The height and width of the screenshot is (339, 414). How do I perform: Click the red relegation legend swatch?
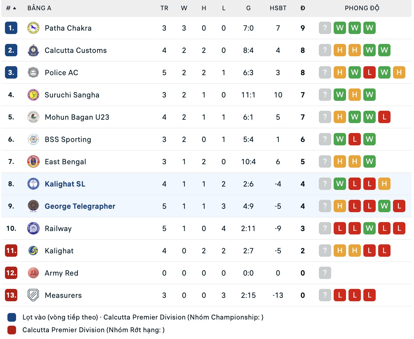(12, 330)
